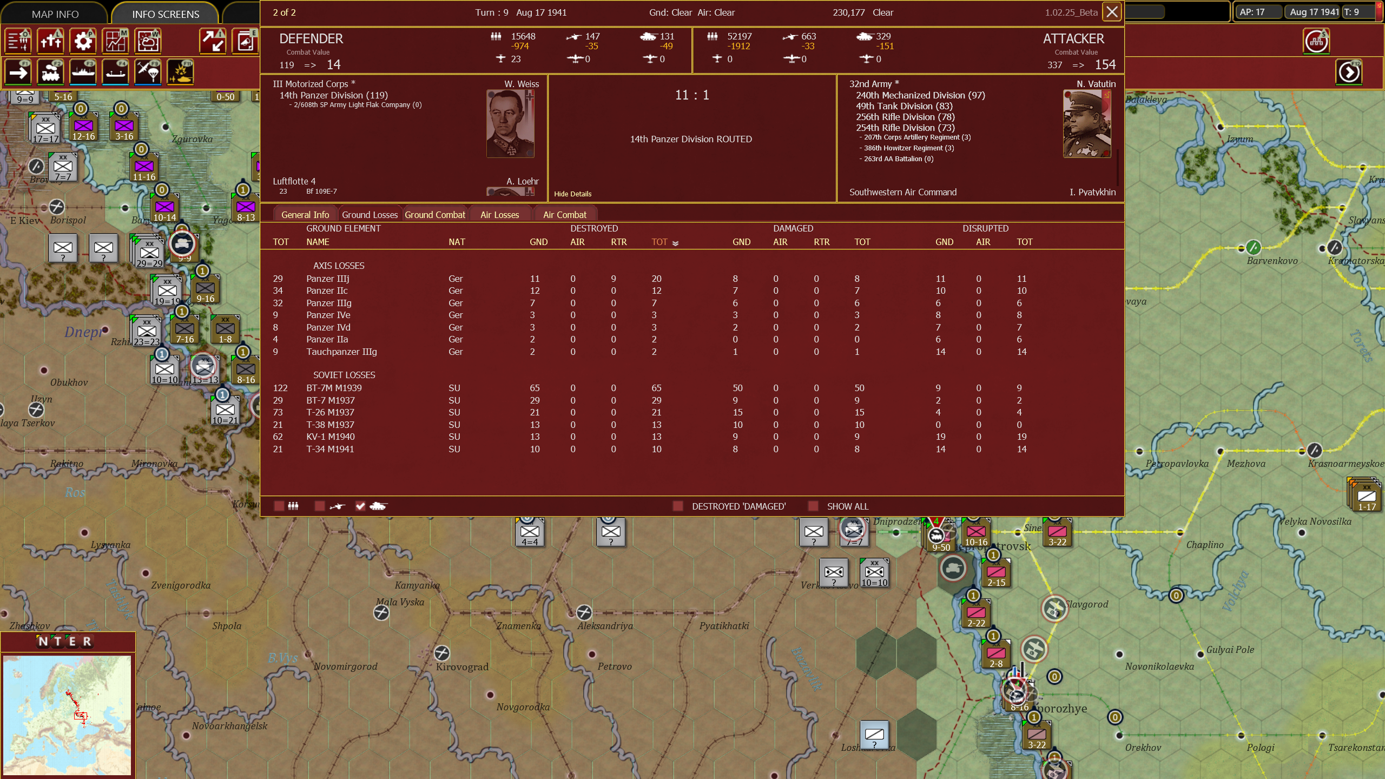This screenshot has width=1385, height=779.
Task: Open the Metrics screen (M)
Action: (x=115, y=41)
